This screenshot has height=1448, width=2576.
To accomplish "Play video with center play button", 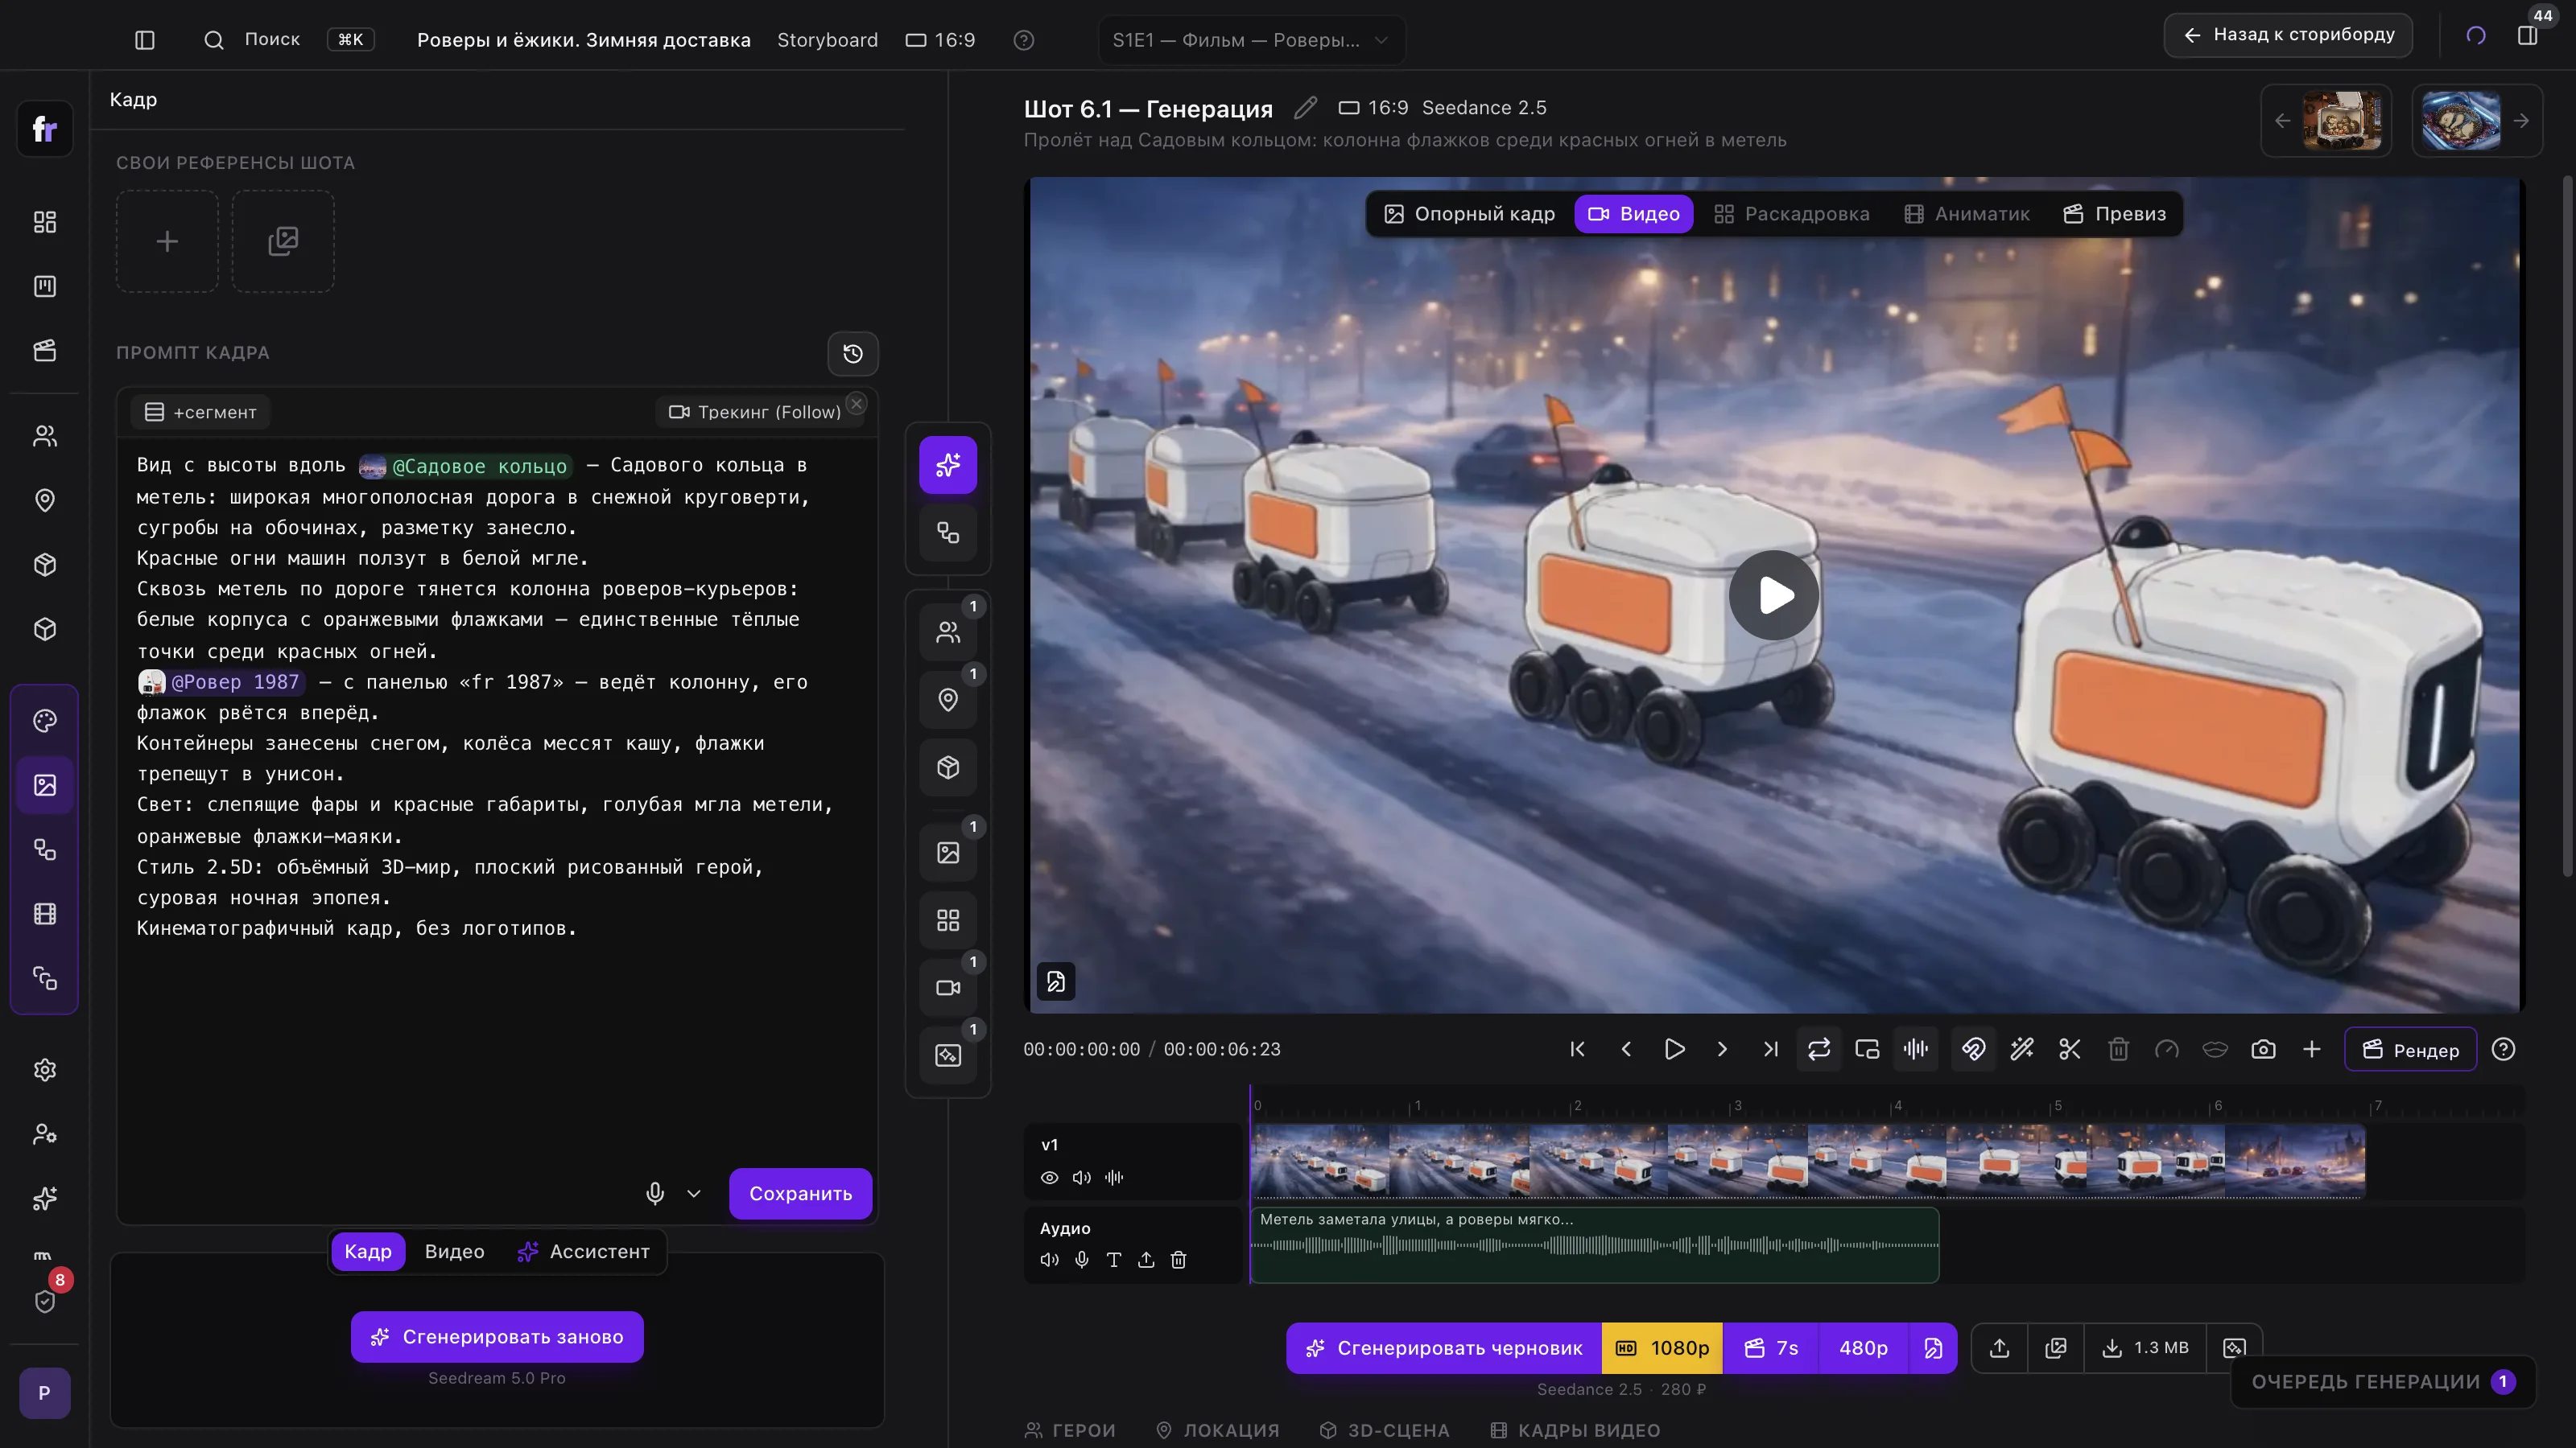I will (1774, 594).
